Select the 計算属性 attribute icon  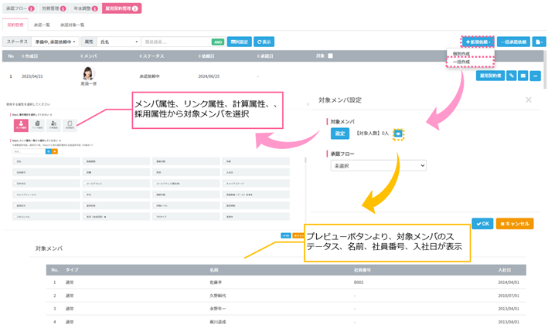[x=53, y=124]
